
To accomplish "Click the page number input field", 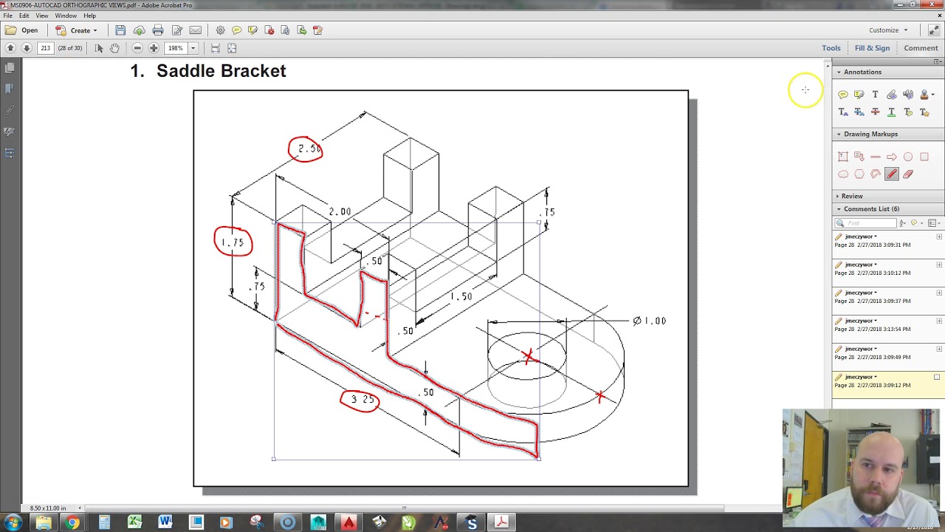I will (x=46, y=48).
